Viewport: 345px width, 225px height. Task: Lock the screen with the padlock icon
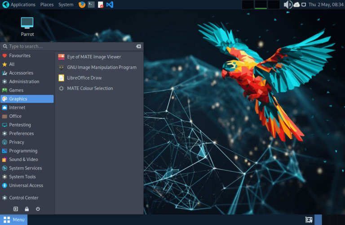pos(27,209)
